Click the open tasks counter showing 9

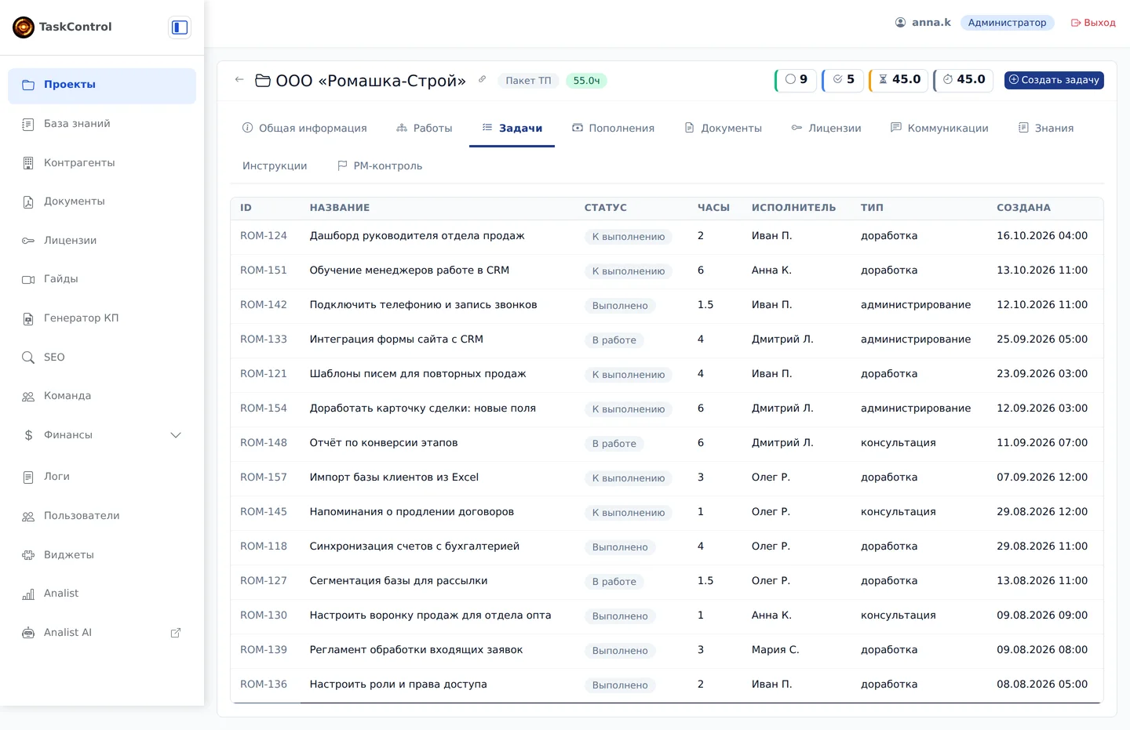point(796,80)
